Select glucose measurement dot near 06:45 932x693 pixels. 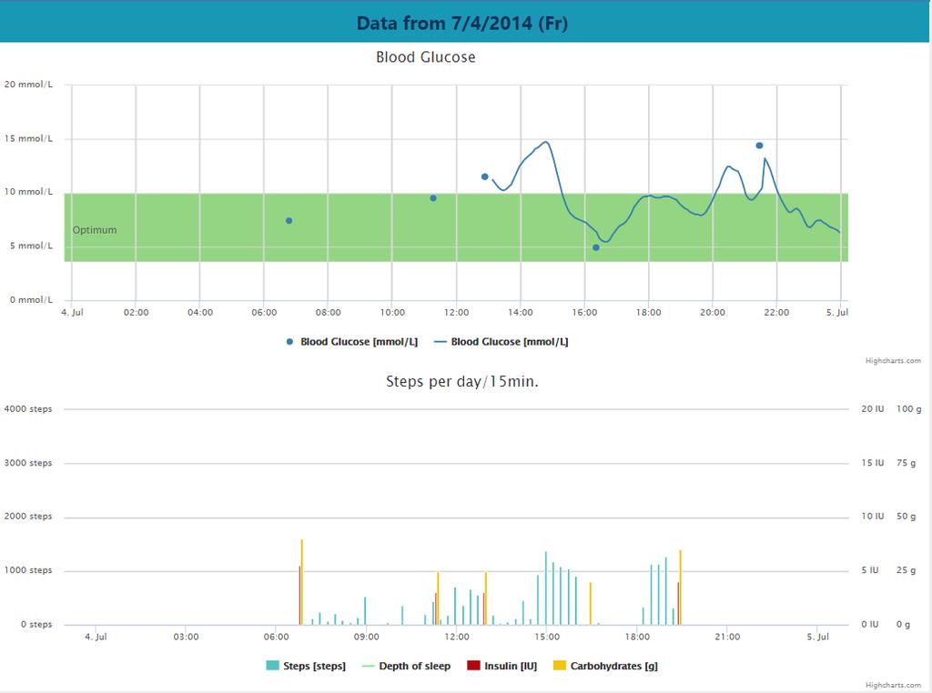[289, 221]
